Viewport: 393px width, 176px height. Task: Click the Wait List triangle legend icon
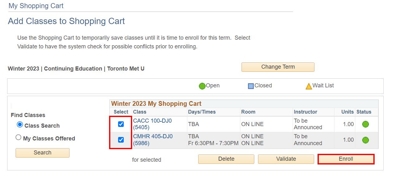pos(309,86)
